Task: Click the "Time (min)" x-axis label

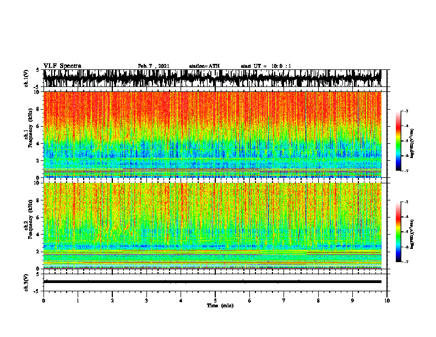Action: 220,306
